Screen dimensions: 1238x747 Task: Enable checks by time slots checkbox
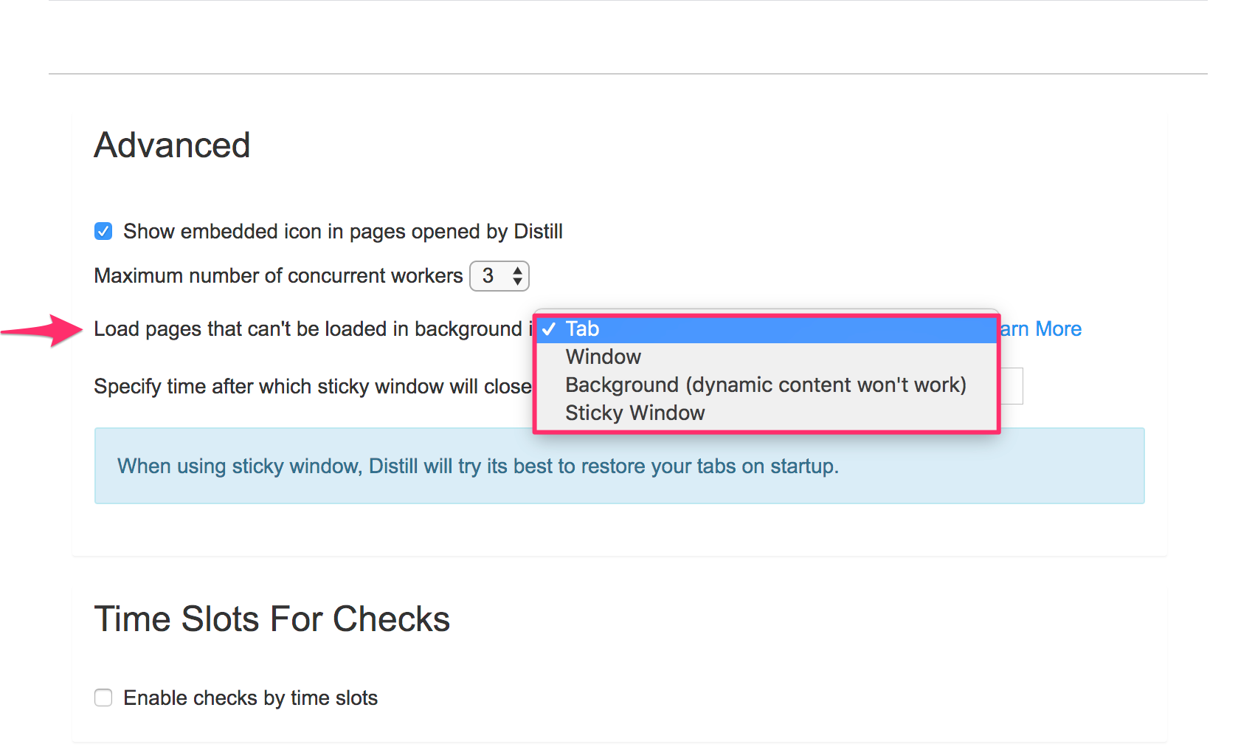(103, 698)
